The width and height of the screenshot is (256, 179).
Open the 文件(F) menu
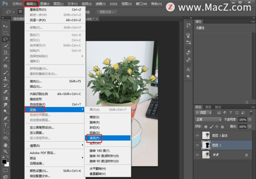pos(17,4)
